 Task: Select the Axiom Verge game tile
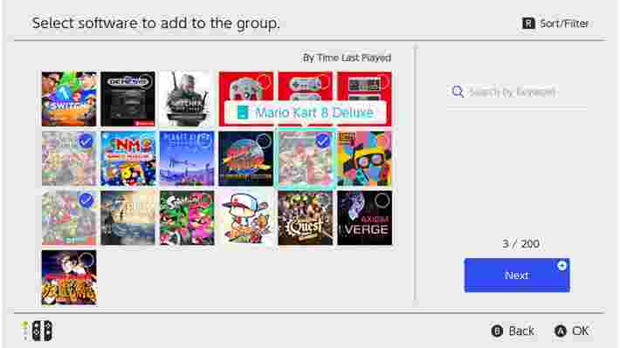(x=364, y=218)
